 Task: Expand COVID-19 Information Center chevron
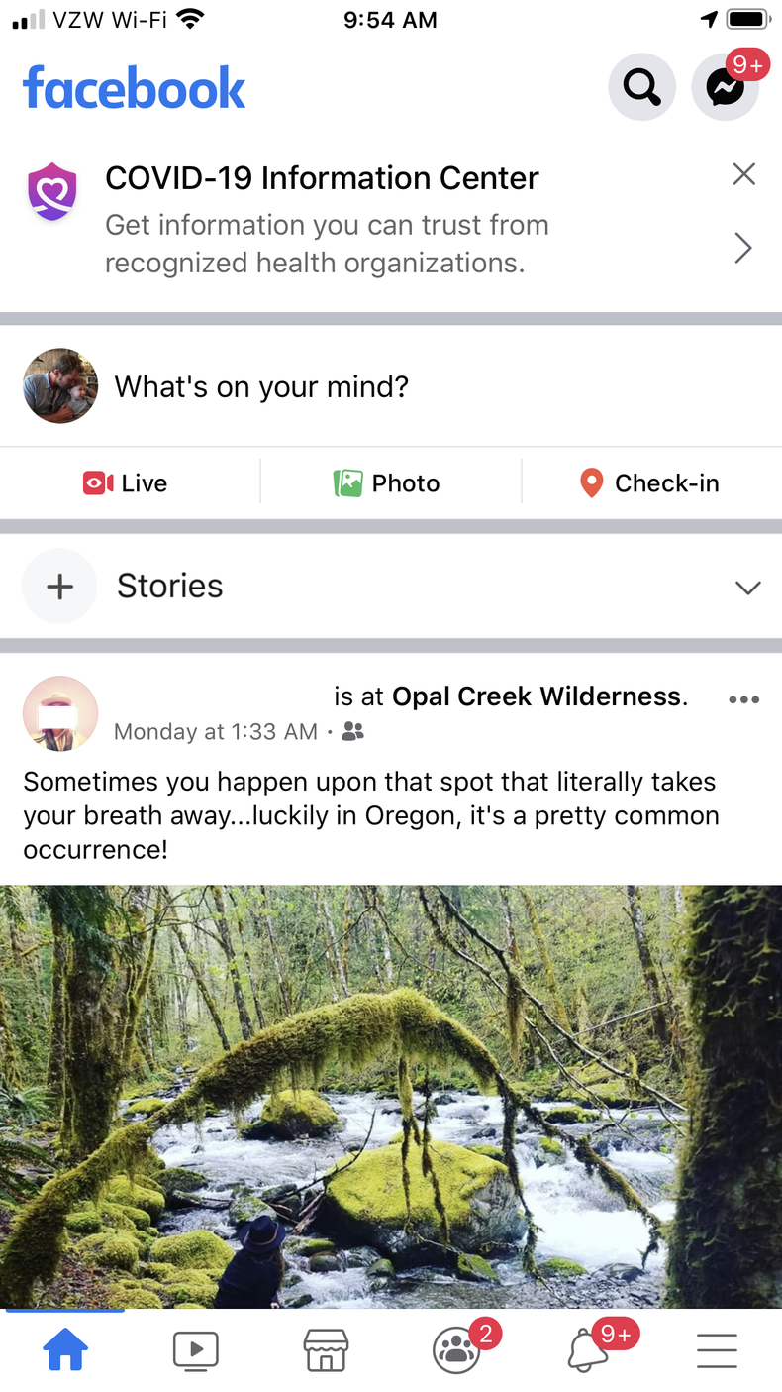pos(743,248)
